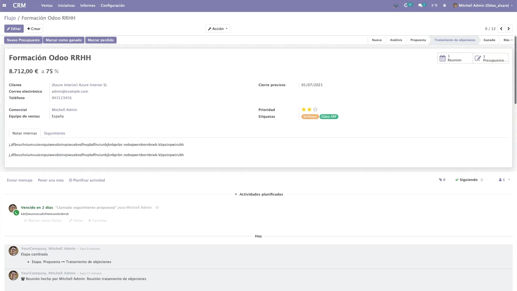
Task: Click the Marcar como ganado button
Action: click(64, 40)
